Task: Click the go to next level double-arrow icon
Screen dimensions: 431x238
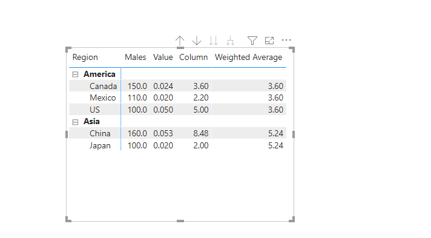Action: (213, 41)
